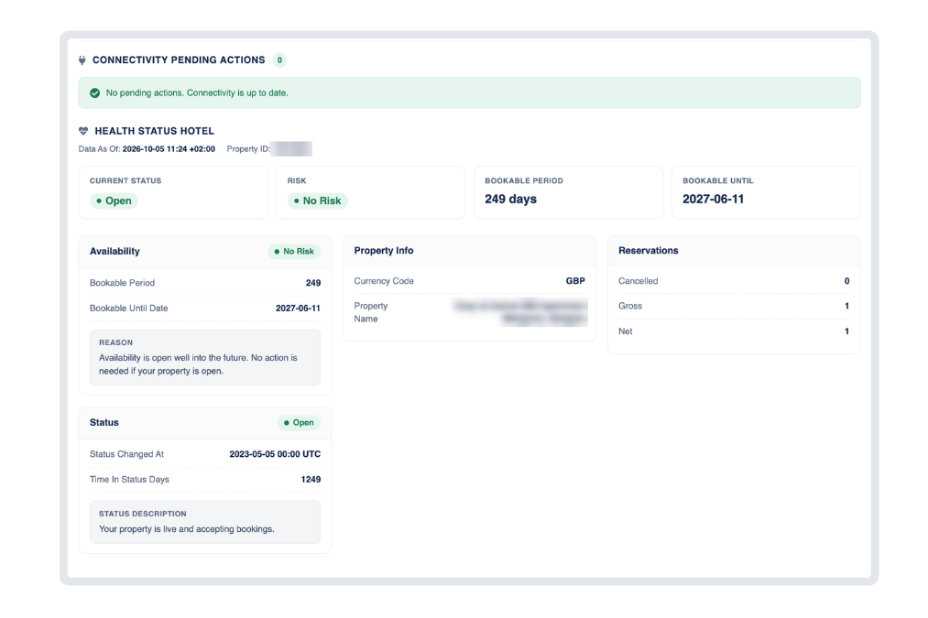928x618 pixels.
Task: Click the Health Status Hotel heading
Action: (x=155, y=131)
